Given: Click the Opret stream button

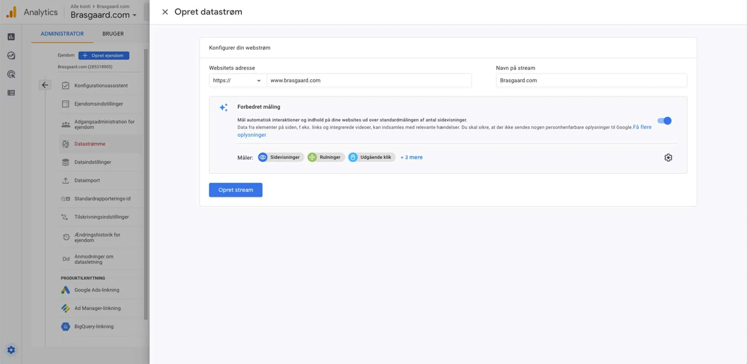Looking at the screenshot, I should pyautogui.click(x=235, y=190).
